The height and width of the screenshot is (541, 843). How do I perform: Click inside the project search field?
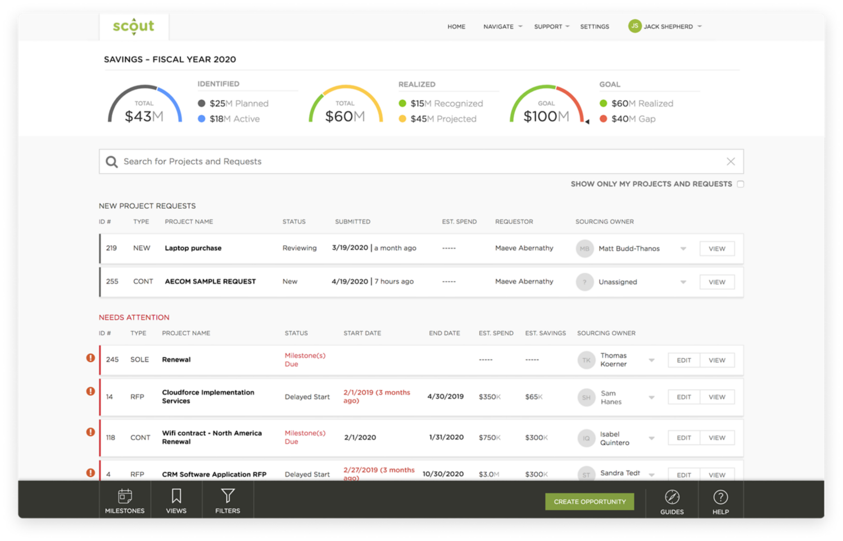[x=393, y=161]
